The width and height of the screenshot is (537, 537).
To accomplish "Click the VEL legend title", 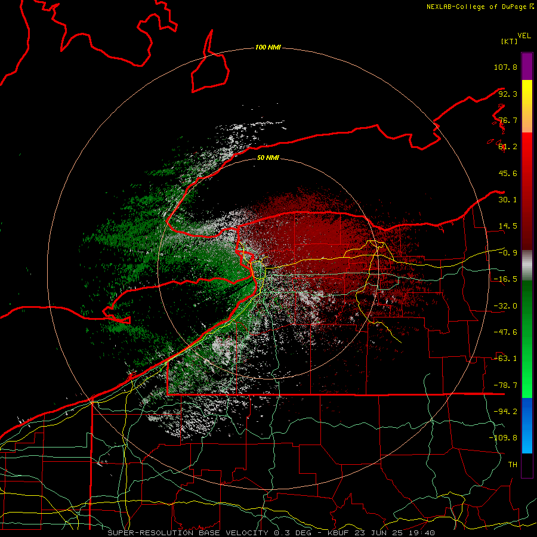I will point(524,36).
